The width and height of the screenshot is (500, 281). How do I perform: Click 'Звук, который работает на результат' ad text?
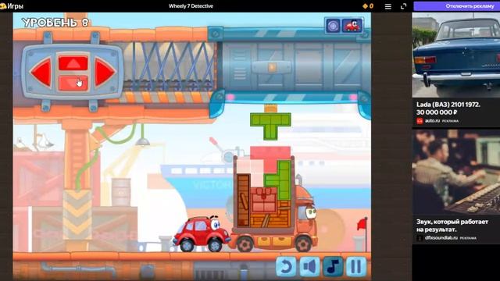452,226
